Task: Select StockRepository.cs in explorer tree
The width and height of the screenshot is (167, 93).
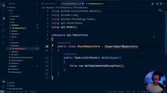Action: [19, 49]
